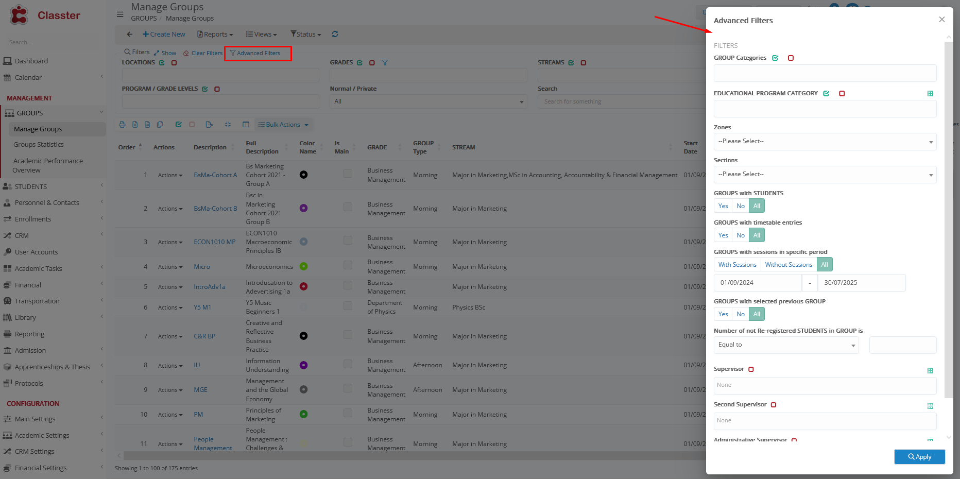Set GROUPS with timetable entries to No
The width and height of the screenshot is (960, 479).
coord(741,235)
